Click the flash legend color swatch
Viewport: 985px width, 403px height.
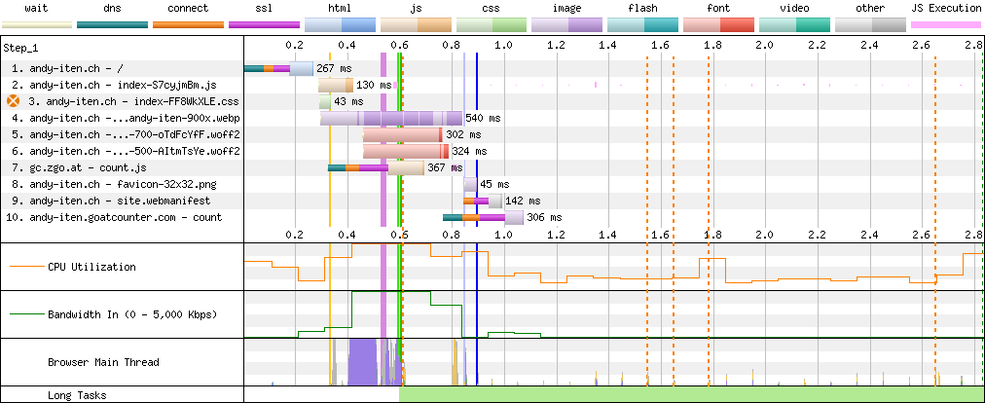tap(643, 24)
